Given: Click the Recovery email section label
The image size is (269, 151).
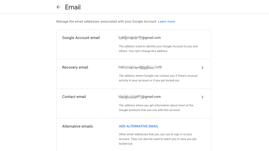Looking at the screenshot, I should pos(75,67).
